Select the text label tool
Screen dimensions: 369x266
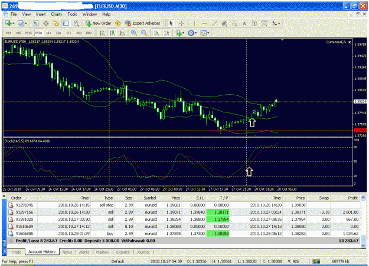[254, 23]
